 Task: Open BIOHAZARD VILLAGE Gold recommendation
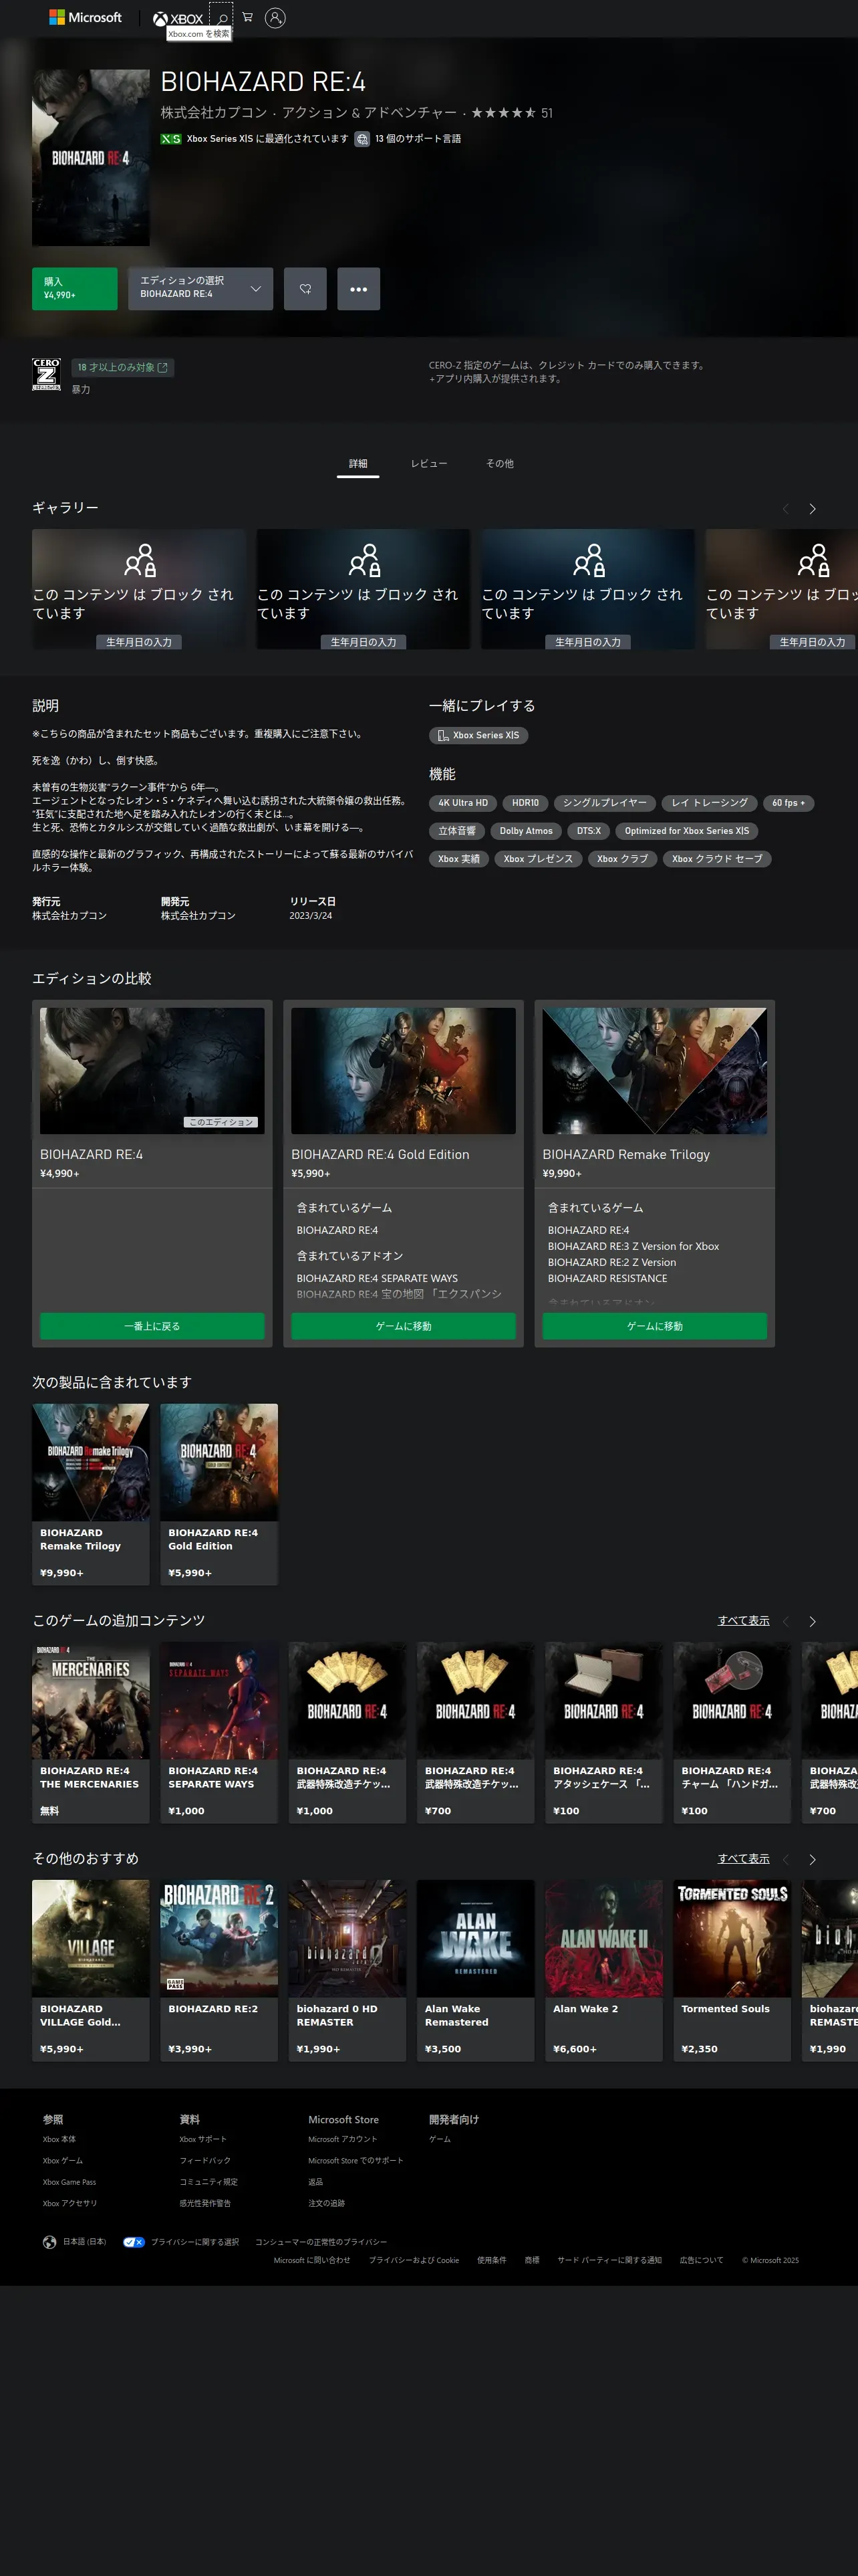tap(91, 1970)
